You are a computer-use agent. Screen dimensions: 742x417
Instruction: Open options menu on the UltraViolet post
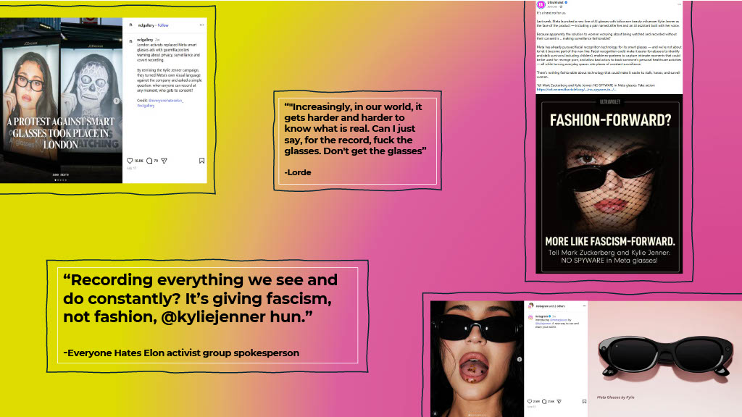click(x=679, y=4)
